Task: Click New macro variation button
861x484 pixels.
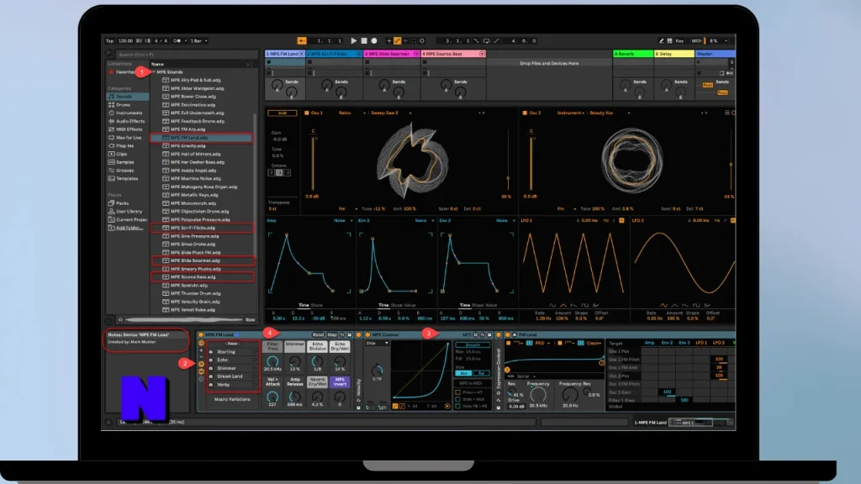Action: (x=232, y=344)
